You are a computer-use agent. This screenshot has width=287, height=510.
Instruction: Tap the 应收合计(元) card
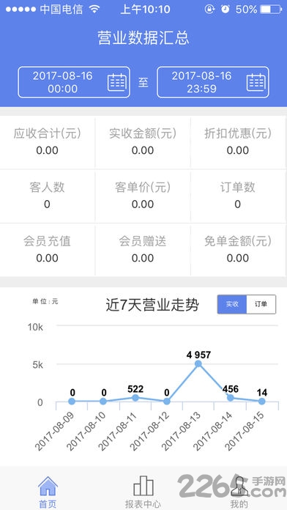[x=47, y=142]
